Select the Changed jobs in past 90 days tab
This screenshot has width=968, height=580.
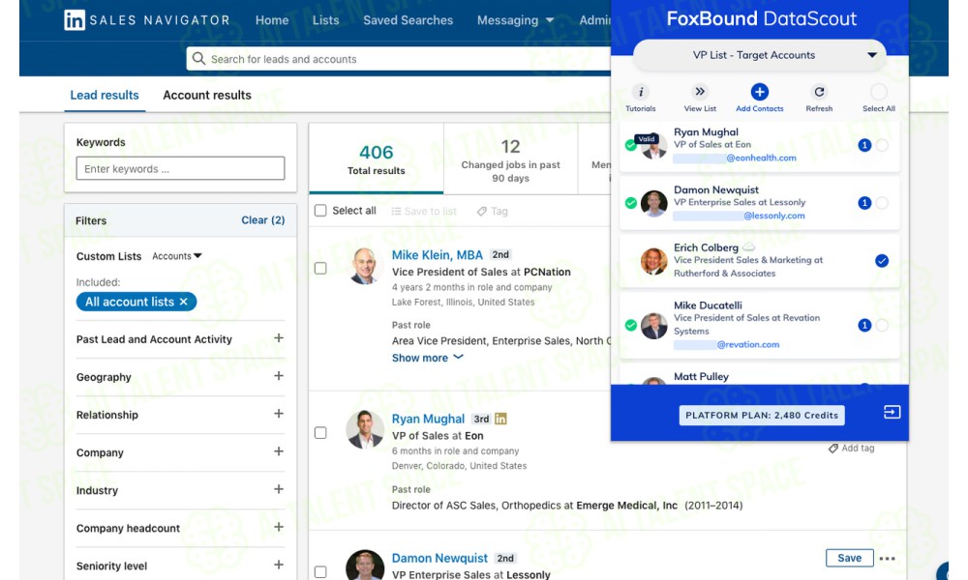pyautogui.click(x=510, y=159)
